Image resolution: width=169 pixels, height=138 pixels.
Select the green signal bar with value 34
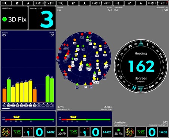(x=48, y=89)
